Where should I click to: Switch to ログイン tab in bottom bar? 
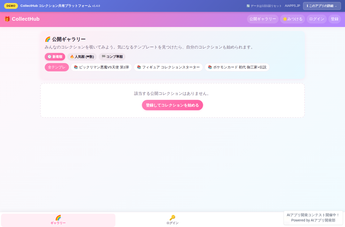[x=173, y=220]
